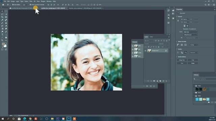Select the Eraser tool
Screen dimensions: 216x121
6,26
